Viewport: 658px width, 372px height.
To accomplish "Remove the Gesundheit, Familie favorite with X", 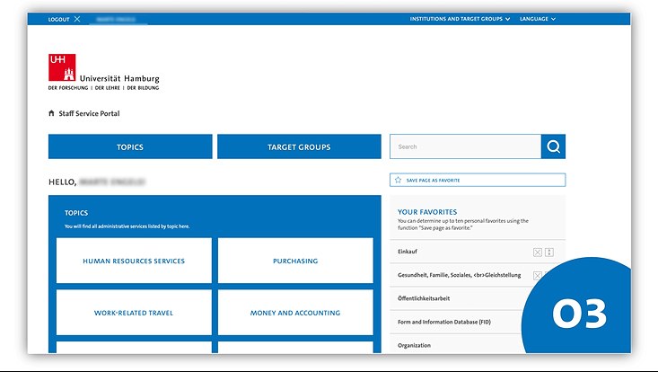I will pyautogui.click(x=538, y=275).
